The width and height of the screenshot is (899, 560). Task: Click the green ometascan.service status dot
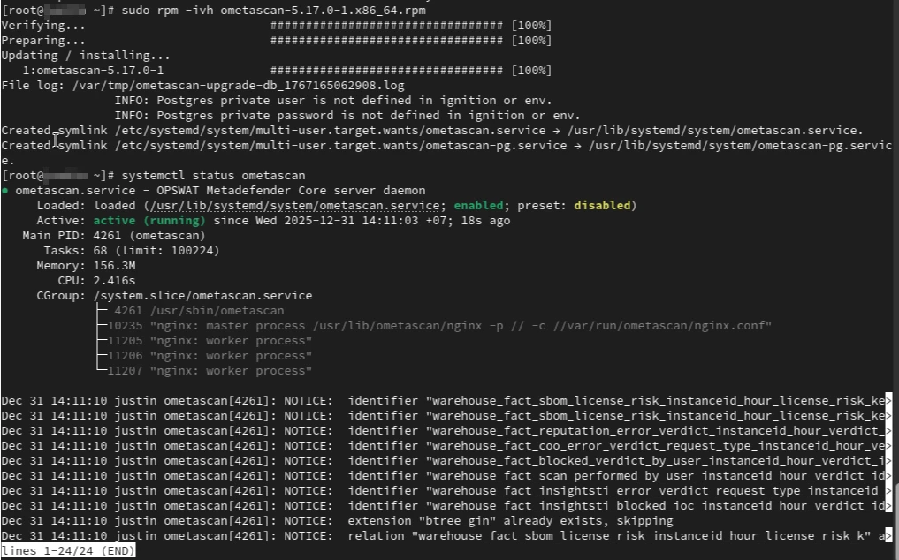[x=5, y=191]
